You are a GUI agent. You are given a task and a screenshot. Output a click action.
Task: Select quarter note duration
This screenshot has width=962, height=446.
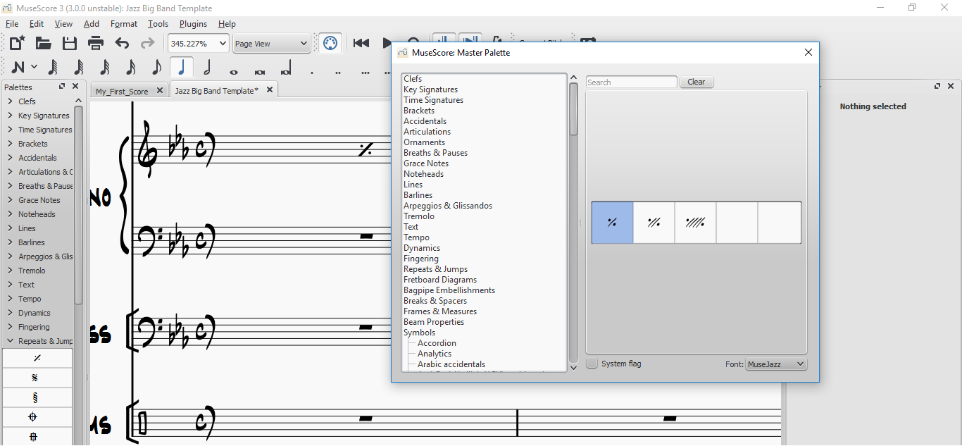[182, 68]
